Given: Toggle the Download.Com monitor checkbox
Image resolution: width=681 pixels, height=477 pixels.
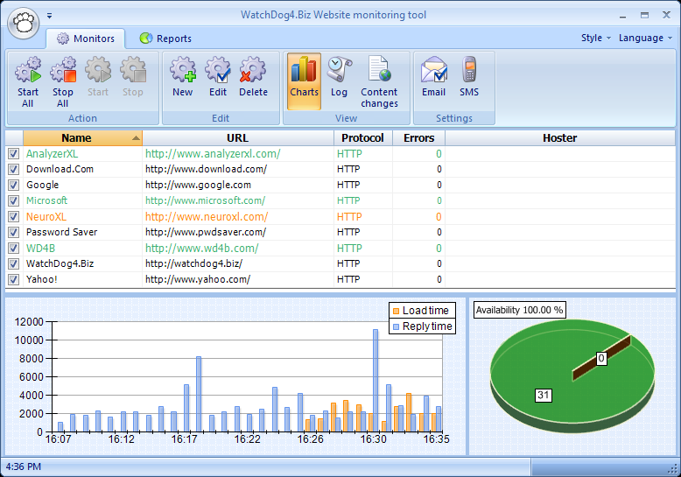Looking at the screenshot, I should (13, 170).
